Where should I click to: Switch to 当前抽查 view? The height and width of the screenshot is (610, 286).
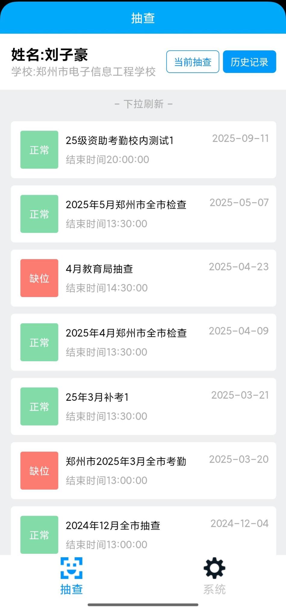coord(193,62)
